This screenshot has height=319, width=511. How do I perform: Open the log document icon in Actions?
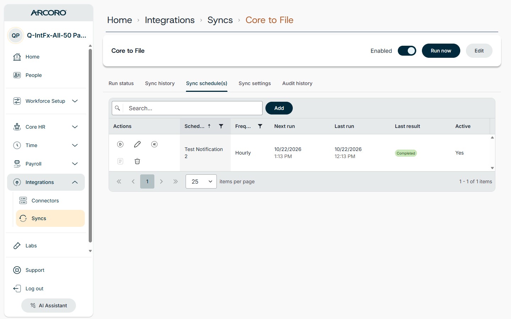coord(120,161)
